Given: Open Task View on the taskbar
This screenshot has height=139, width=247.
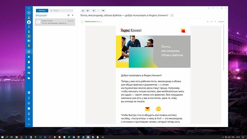Looking at the screenshot, I should 12,137.
